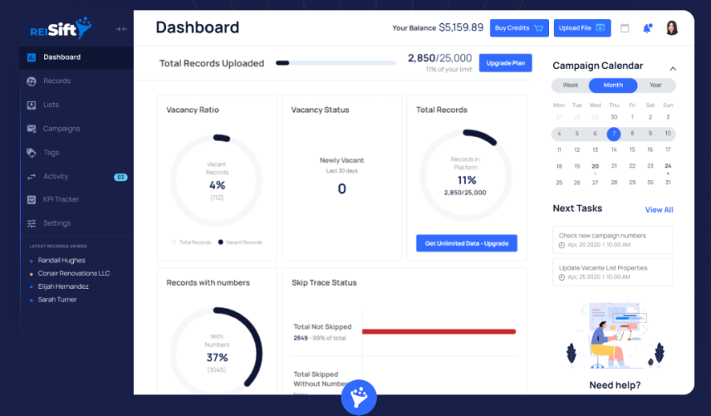Click the floating funnel help button

click(x=358, y=398)
